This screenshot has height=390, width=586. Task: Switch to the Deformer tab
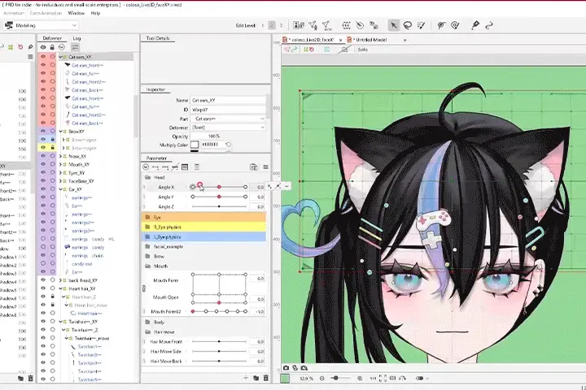pyautogui.click(x=52, y=38)
